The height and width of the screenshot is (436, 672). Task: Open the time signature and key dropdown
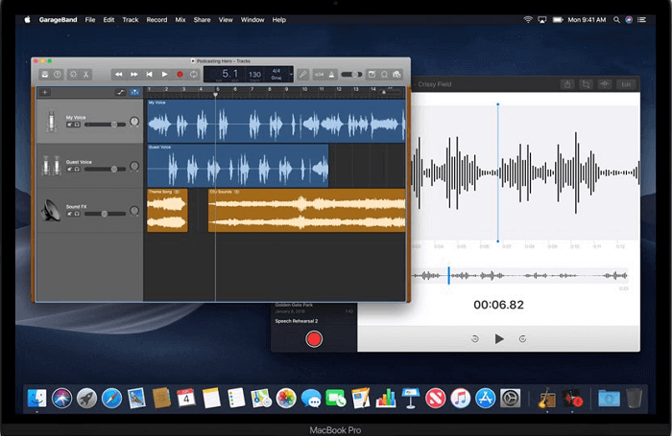click(x=276, y=74)
